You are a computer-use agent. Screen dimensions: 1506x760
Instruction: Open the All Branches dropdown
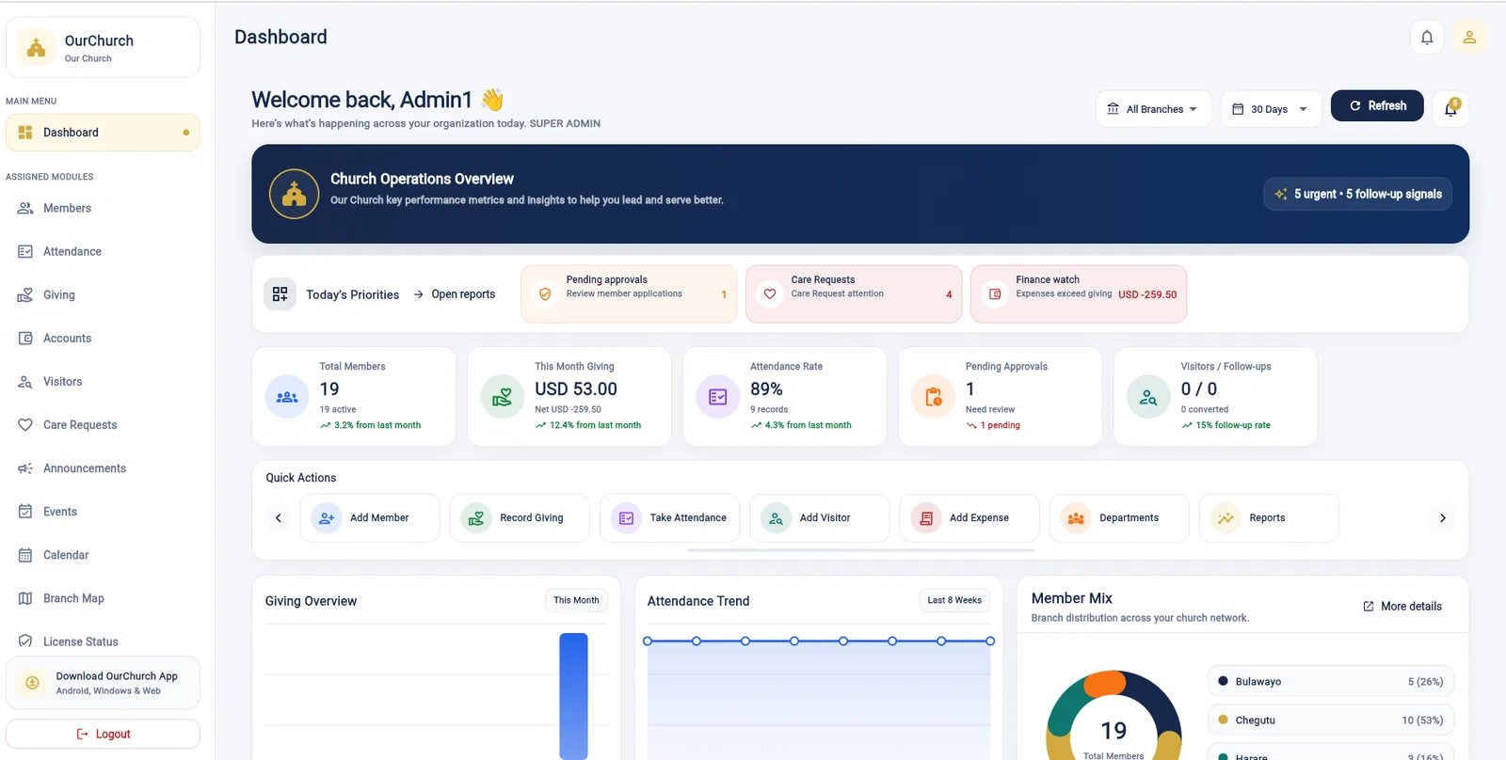tap(1153, 109)
